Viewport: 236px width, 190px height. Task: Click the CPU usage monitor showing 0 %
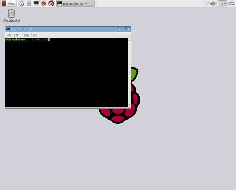(222, 3)
